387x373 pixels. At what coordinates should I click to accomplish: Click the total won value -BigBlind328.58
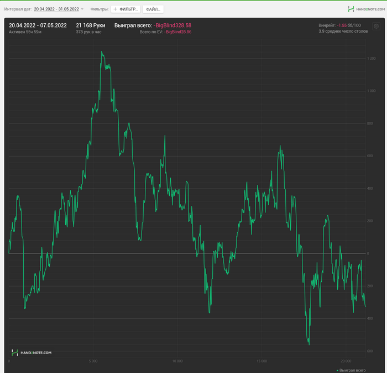point(172,25)
